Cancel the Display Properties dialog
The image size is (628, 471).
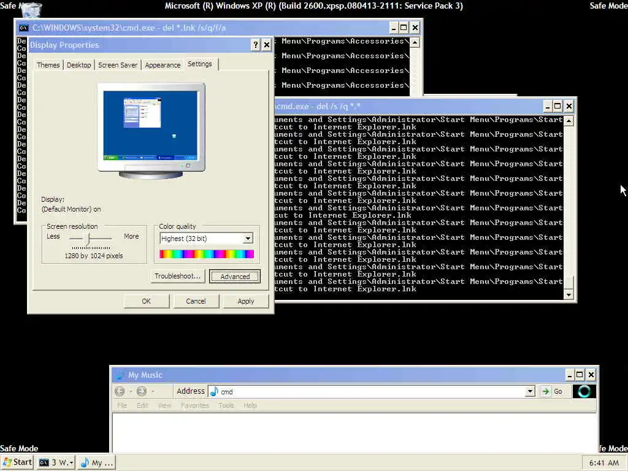[196, 301]
